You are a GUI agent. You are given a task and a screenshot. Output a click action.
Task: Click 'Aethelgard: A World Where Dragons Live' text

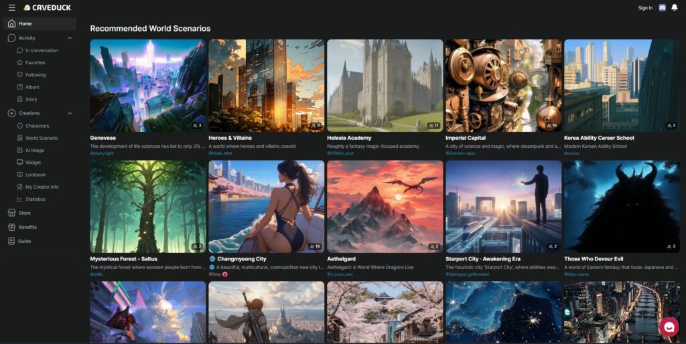pos(370,267)
